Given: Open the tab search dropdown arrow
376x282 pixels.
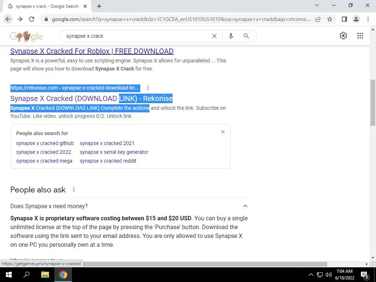Looking at the screenshot, I should [x=317, y=5].
